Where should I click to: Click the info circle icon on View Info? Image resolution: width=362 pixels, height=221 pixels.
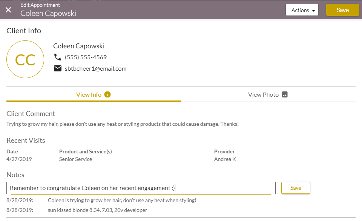[x=107, y=94]
